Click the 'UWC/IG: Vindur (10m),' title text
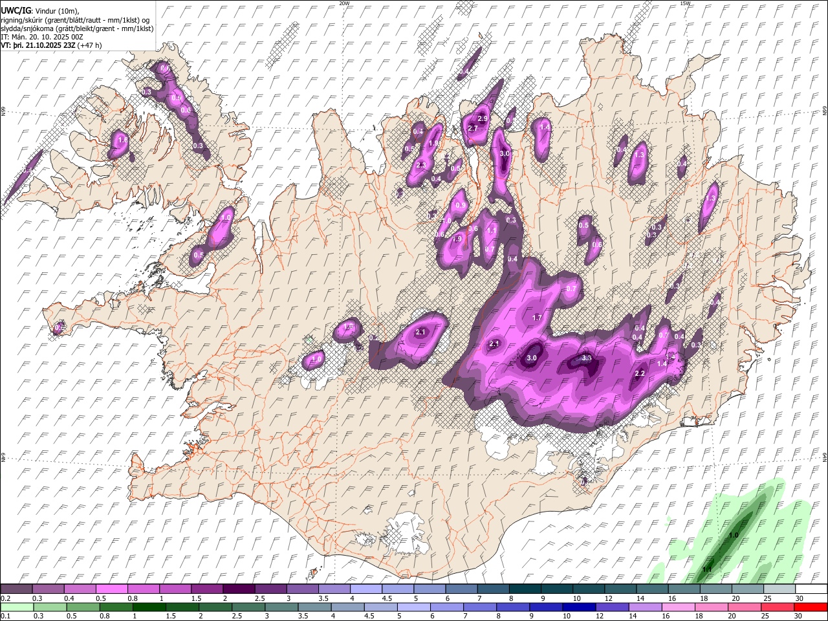Viewport: 828px width, 621px height. point(39,11)
